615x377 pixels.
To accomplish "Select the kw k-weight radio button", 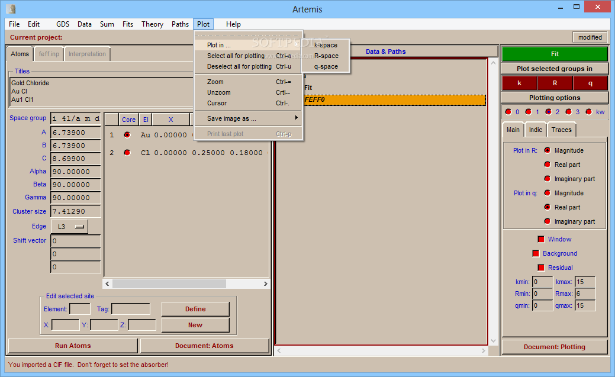I will pos(589,112).
